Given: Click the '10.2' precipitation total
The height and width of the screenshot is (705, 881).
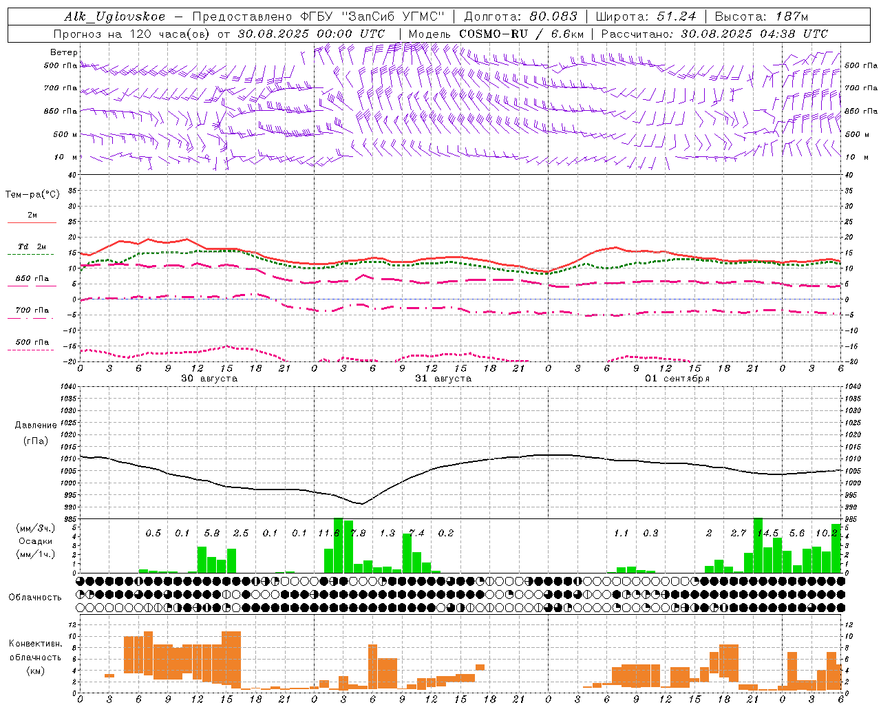Looking at the screenshot, I should (x=826, y=534).
